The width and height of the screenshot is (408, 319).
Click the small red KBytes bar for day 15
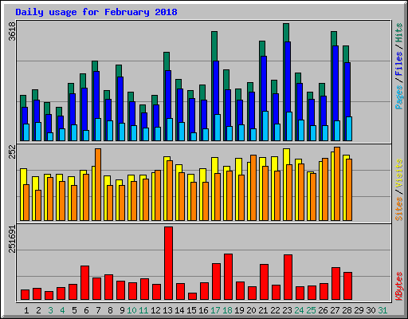tap(192, 296)
